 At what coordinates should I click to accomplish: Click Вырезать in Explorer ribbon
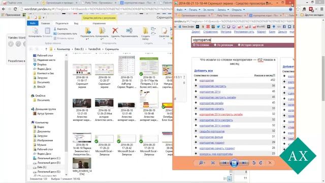tap(60, 29)
